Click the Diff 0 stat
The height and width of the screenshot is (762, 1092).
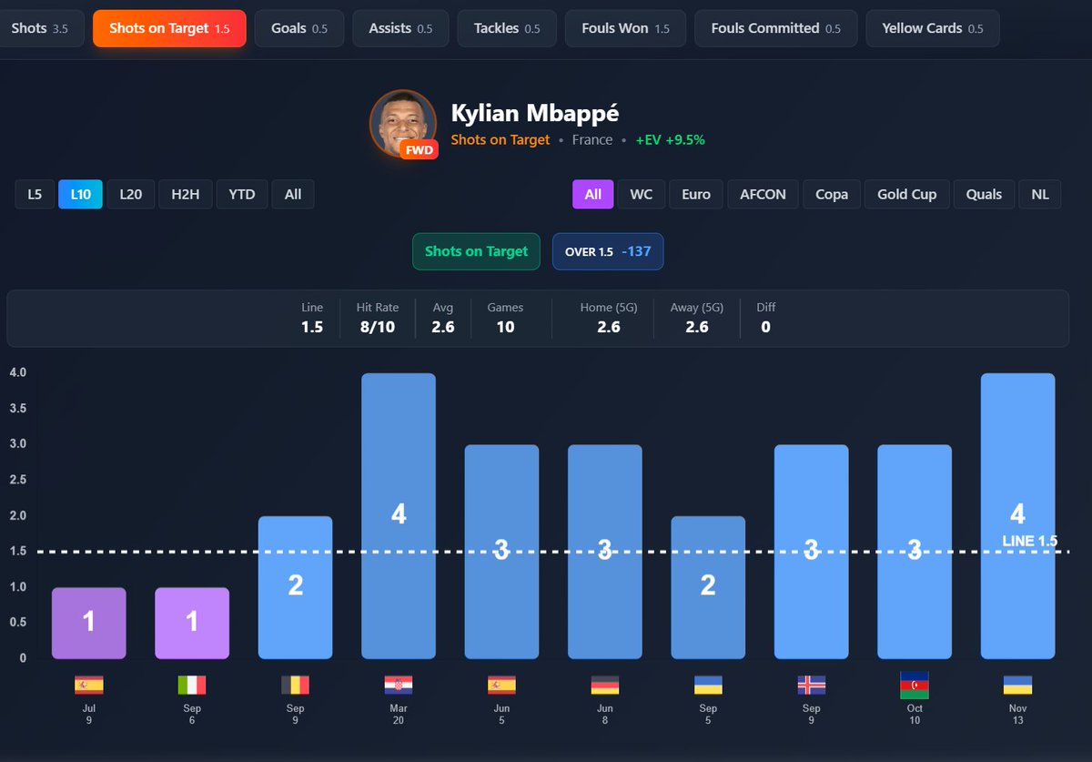[x=765, y=318]
